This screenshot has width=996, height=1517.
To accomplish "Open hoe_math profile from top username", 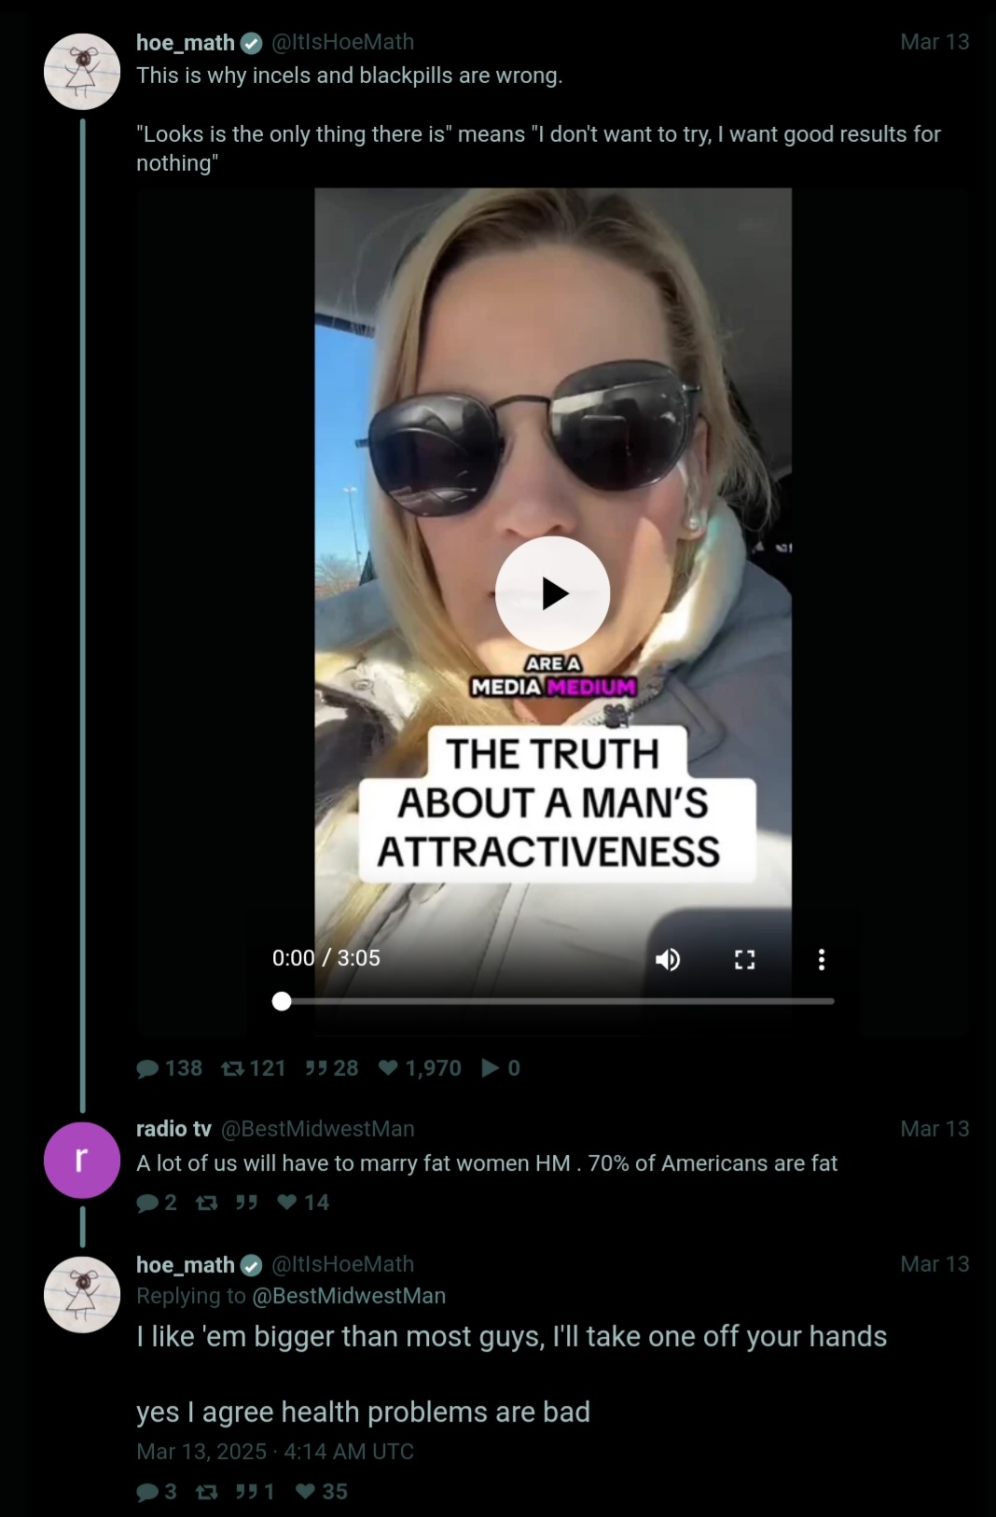I will pyautogui.click(x=186, y=43).
